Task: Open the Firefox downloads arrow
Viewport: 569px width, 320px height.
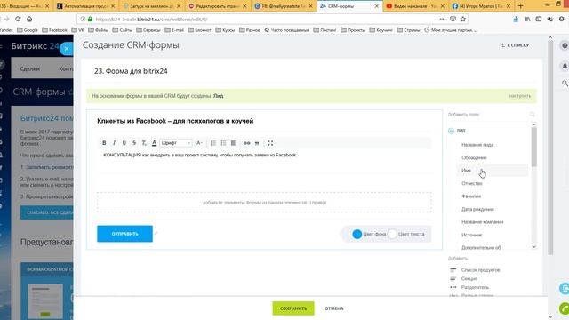Action: click(x=516, y=20)
